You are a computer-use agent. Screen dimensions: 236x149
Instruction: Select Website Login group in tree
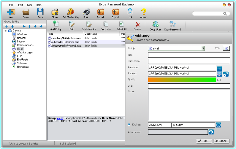click(25, 52)
